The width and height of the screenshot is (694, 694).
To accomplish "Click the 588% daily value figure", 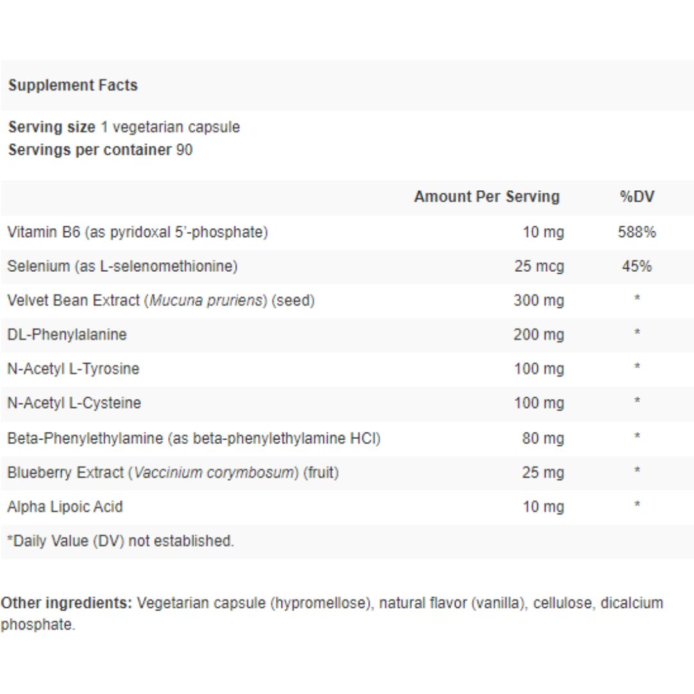I will (637, 232).
